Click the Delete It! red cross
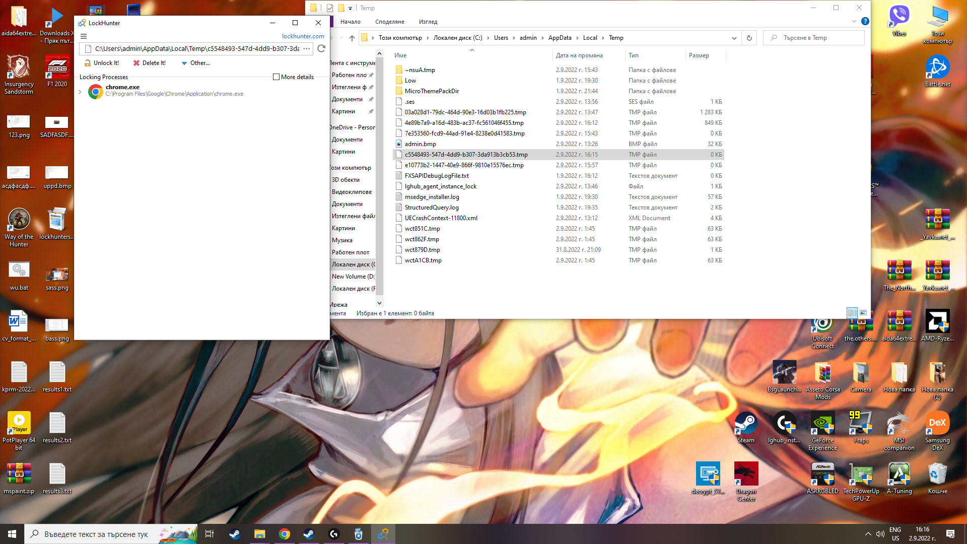 136,63
